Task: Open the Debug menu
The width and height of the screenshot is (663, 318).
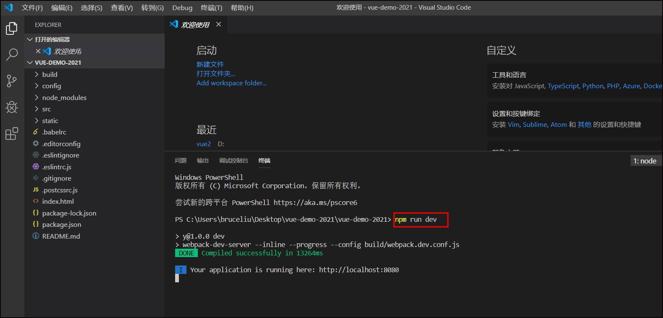Action: pyautogui.click(x=182, y=8)
